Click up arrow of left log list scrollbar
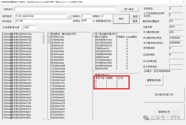Viewport: 186px width, 125px height. tap(43, 34)
